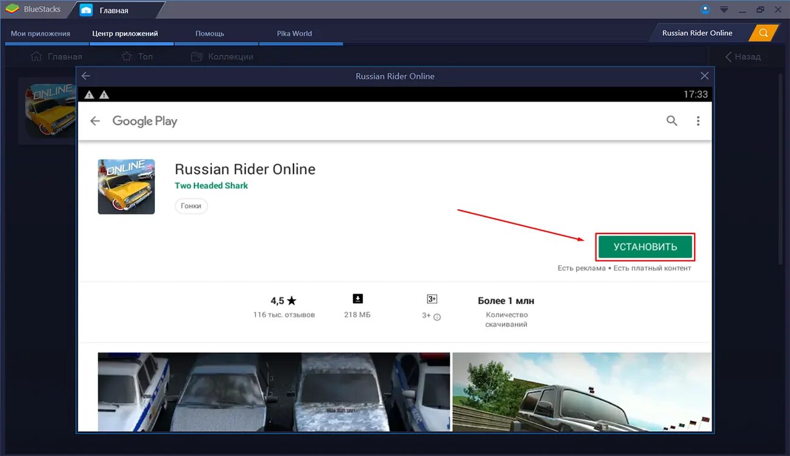The height and width of the screenshot is (456, 790).
Task: Click the 3+ age rating badge icon
Action: pos(432,299)
